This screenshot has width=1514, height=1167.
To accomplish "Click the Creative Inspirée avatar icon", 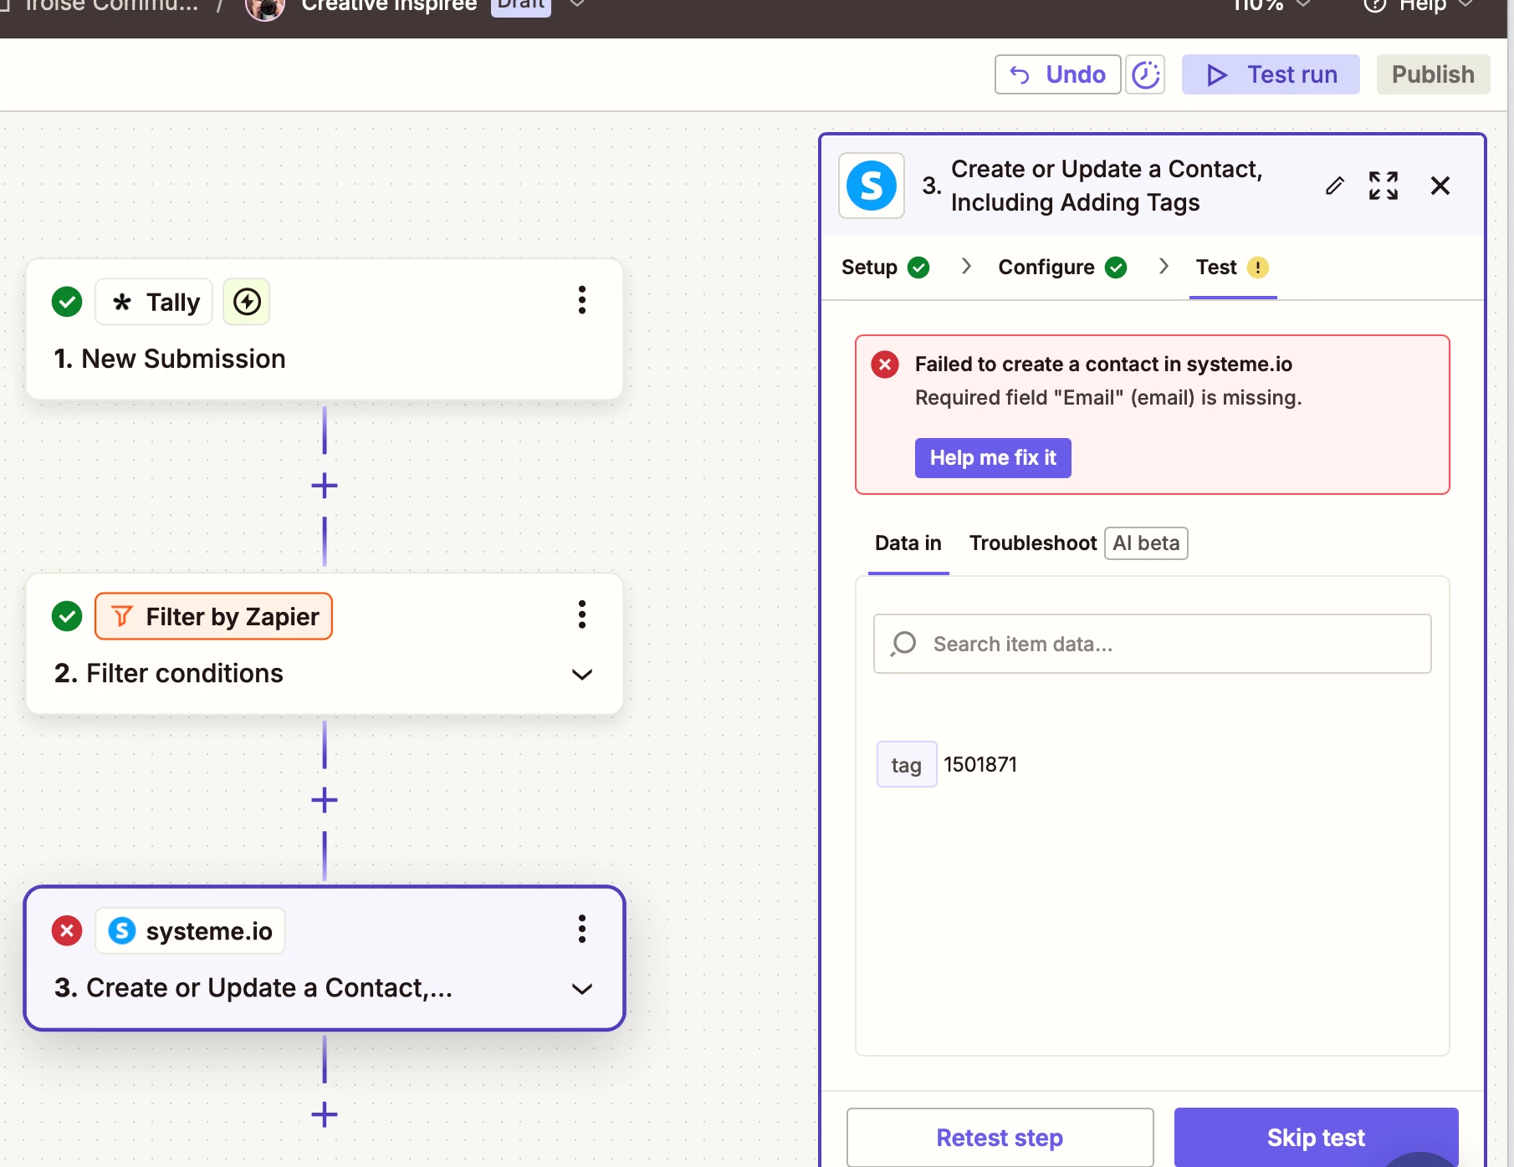I will [x=265, y=7].
